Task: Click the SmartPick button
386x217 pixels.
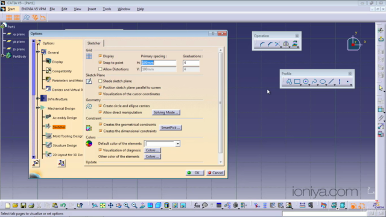Action: coord(170,128)
